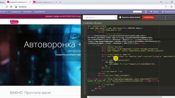175x98 pixels.
Task: Click the ФОРМАТ button
Action: pyautogui.click(x=160, y=17)
